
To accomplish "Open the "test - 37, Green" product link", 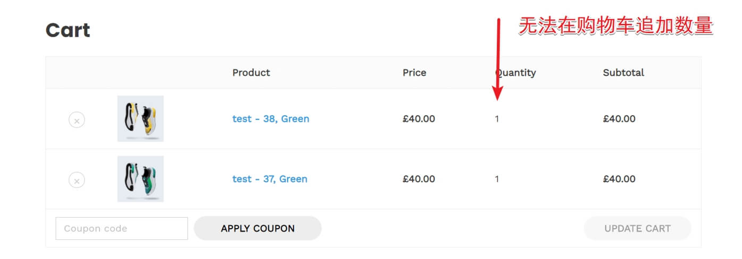I will click(270, 179).
